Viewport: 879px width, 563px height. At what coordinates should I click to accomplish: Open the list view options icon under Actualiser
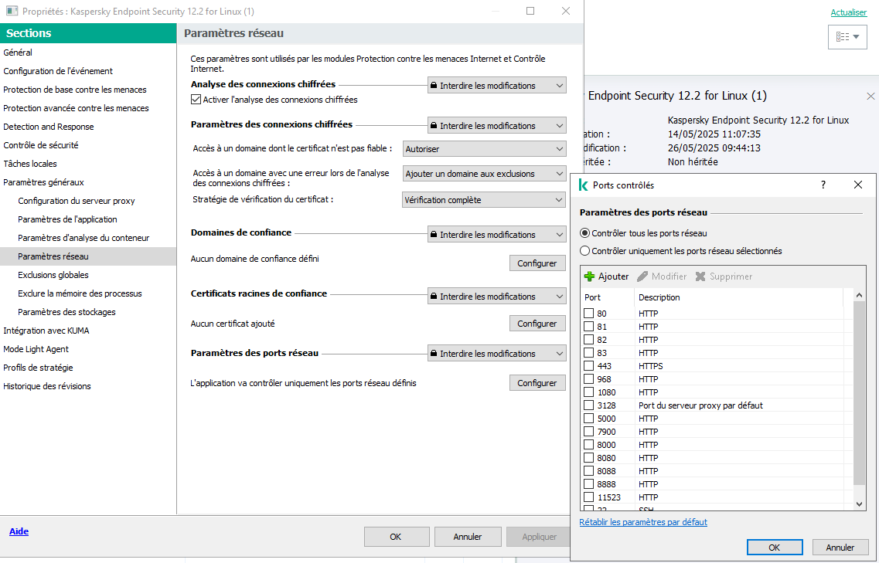pos(847,37)
